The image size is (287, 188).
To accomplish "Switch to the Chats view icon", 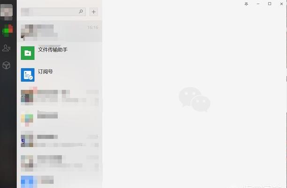I will [8, 30].
